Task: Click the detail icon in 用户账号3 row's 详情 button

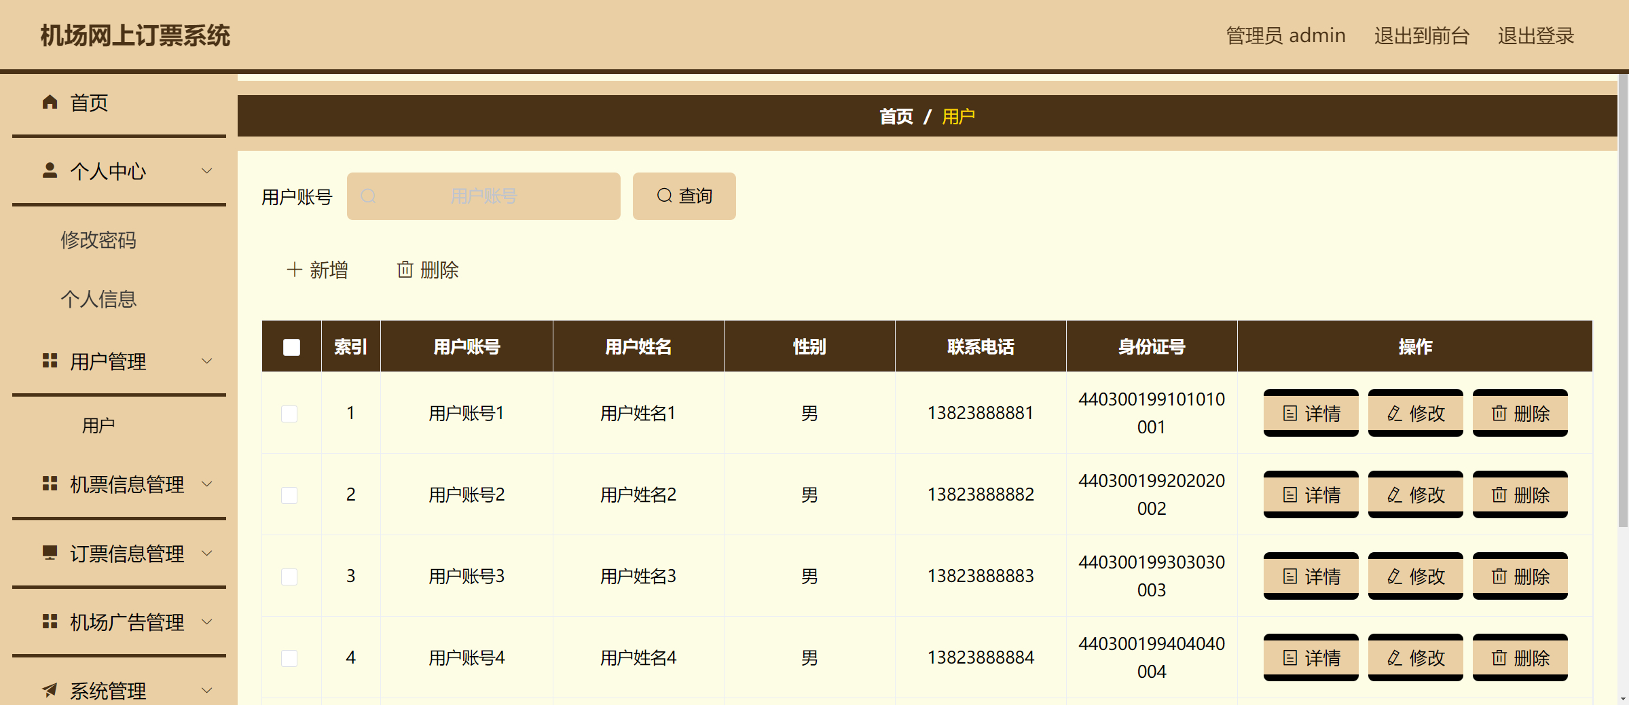Action: click(x=1290, y=577)
